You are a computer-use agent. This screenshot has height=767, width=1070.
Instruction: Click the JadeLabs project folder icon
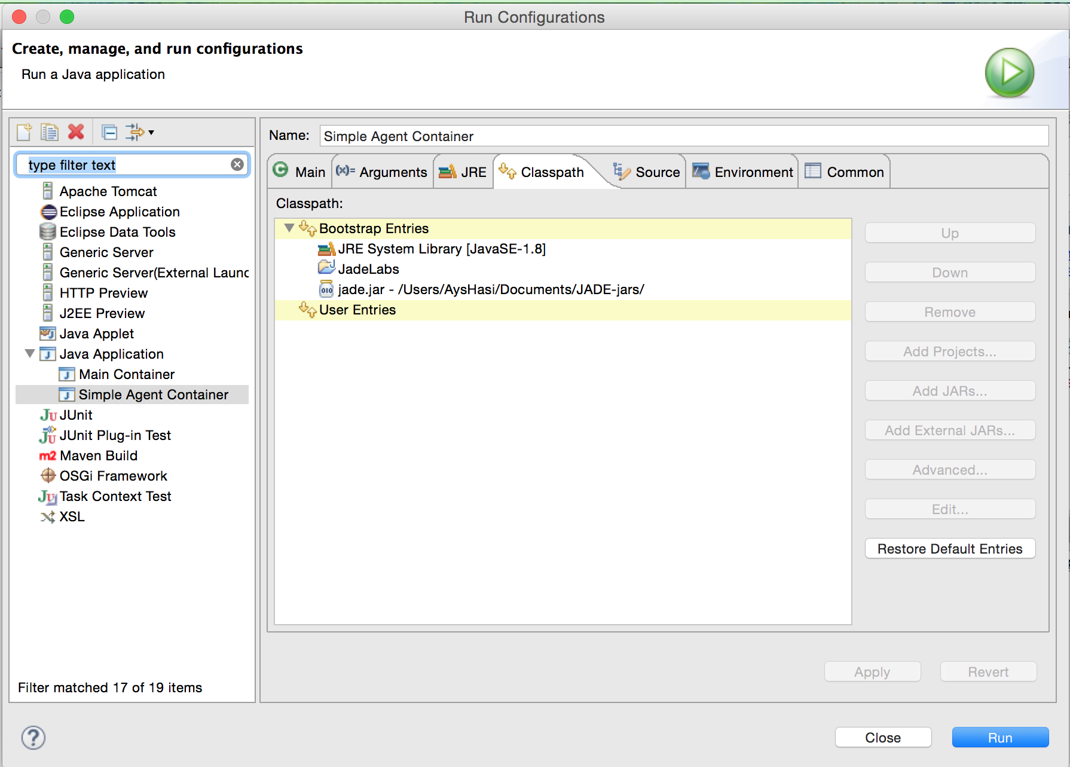coord(326,267)
